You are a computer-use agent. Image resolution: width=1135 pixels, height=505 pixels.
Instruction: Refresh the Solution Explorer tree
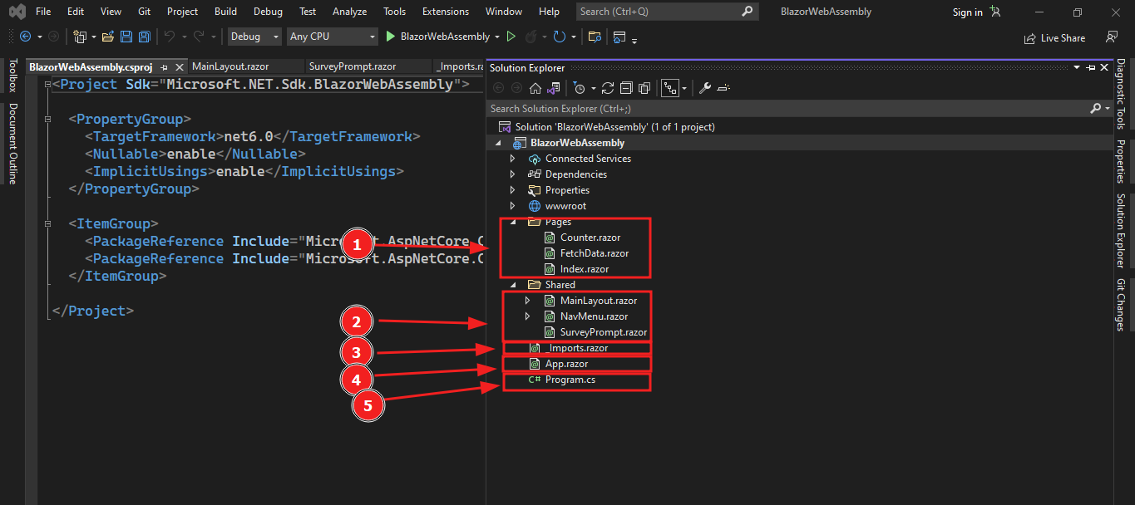point(608,88)
